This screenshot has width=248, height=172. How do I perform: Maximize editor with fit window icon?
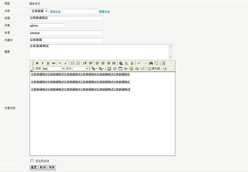[165, 69]
